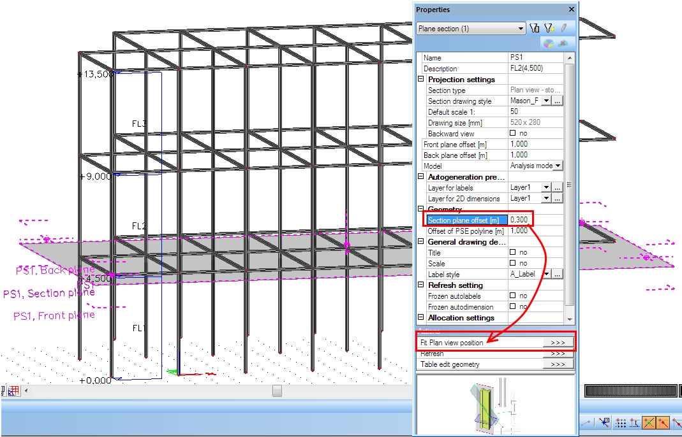This screenshot has height=437, width=682.
Task: Open the Model Analysis mode dropdown
Action: [x=558, y=166]
